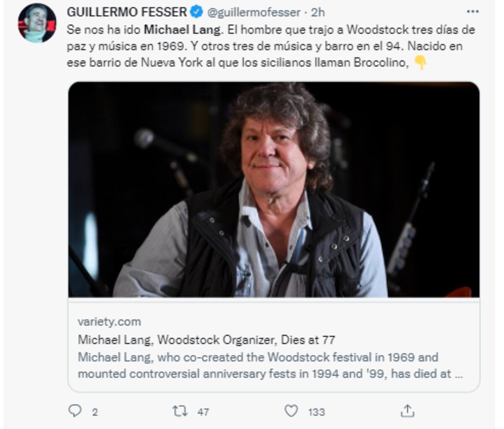This screenshot has height=429, width=504.
Task: Click the 2h tweet timestamp
Action: (318, 13)
